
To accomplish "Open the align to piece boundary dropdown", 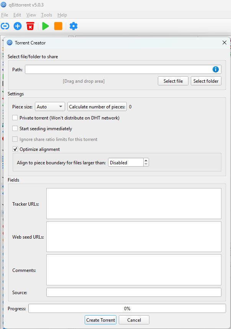I will (126, 162).
